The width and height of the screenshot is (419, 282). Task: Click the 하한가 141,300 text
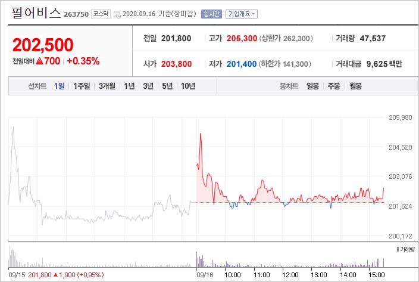[284, 64]
